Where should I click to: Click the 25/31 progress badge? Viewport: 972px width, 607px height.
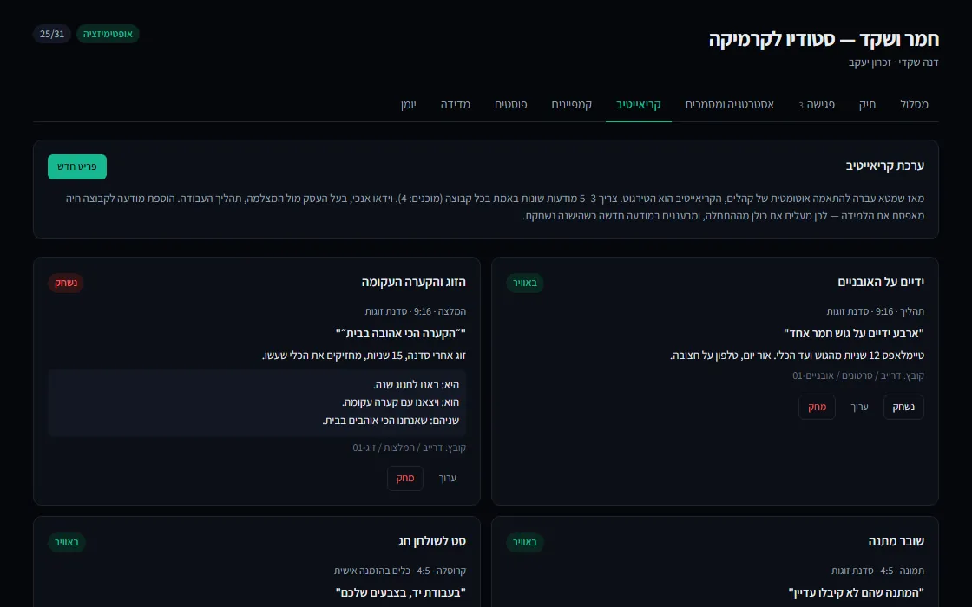pyautogui.click(x=52, y=34)
